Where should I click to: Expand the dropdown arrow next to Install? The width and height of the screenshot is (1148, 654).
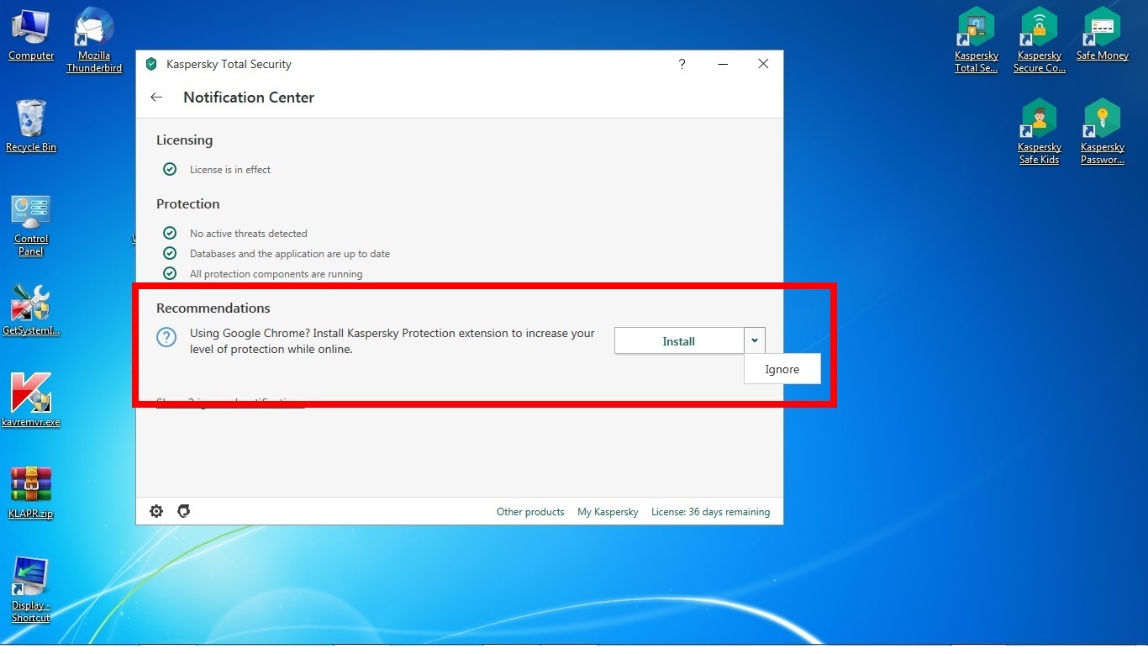pyautogui.click(x=755, y=340)
